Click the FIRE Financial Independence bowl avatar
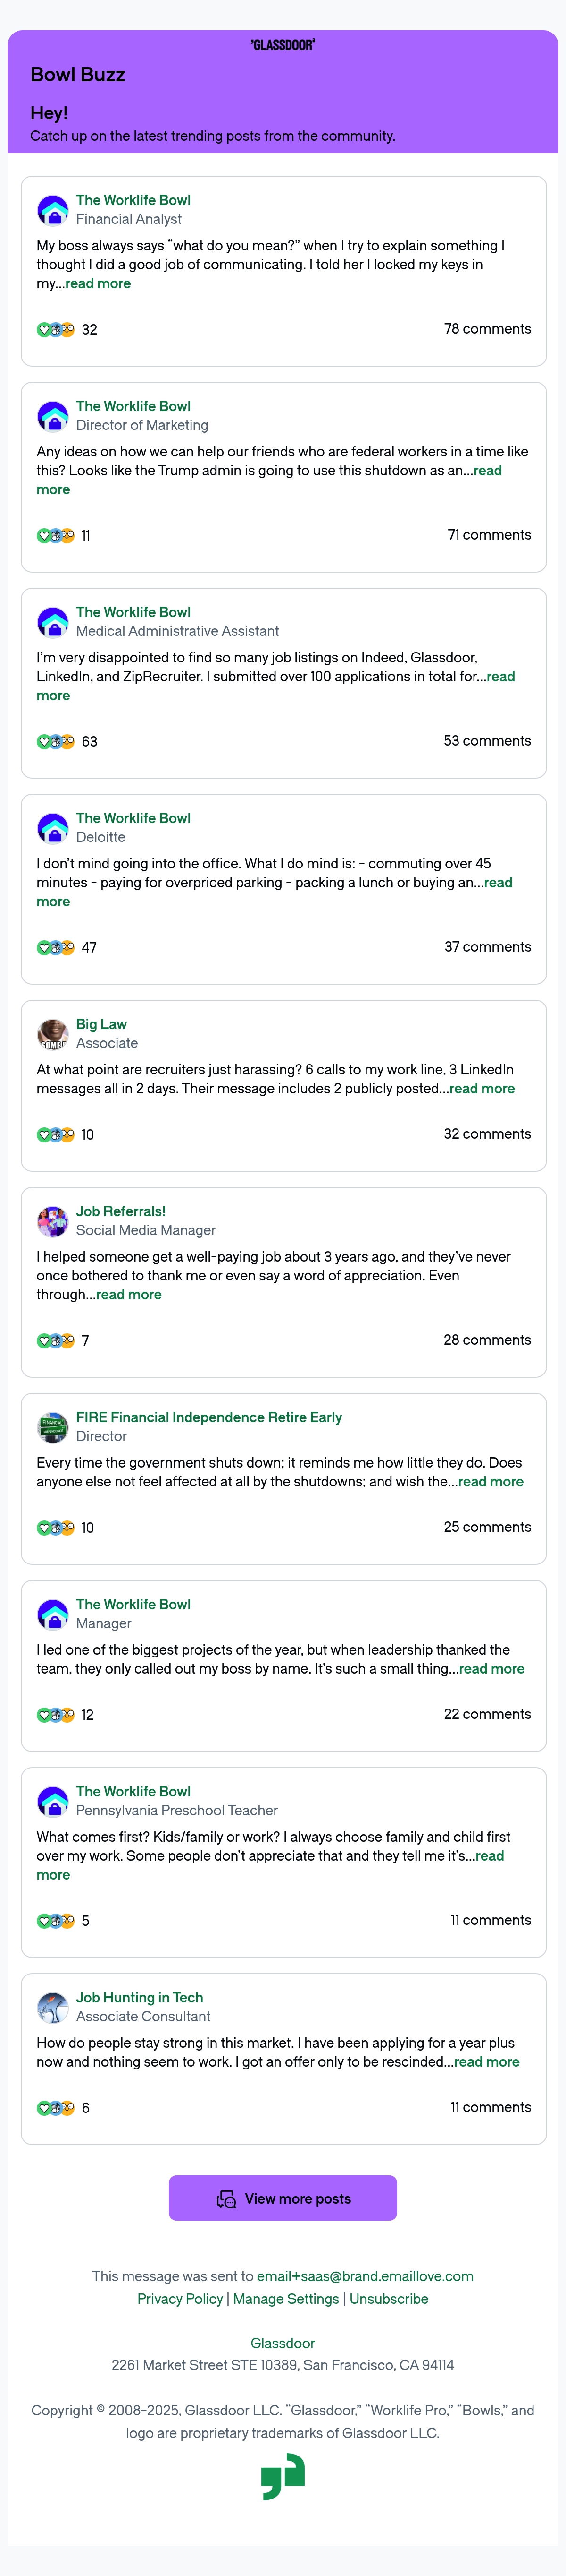566x2576 pixels. [x=53, y=1427]
